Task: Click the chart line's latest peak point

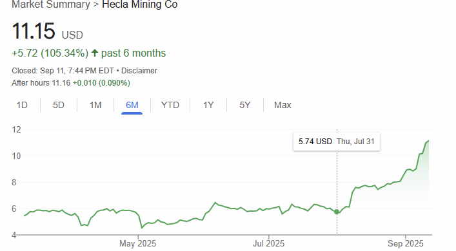Action: coord(428,141)
